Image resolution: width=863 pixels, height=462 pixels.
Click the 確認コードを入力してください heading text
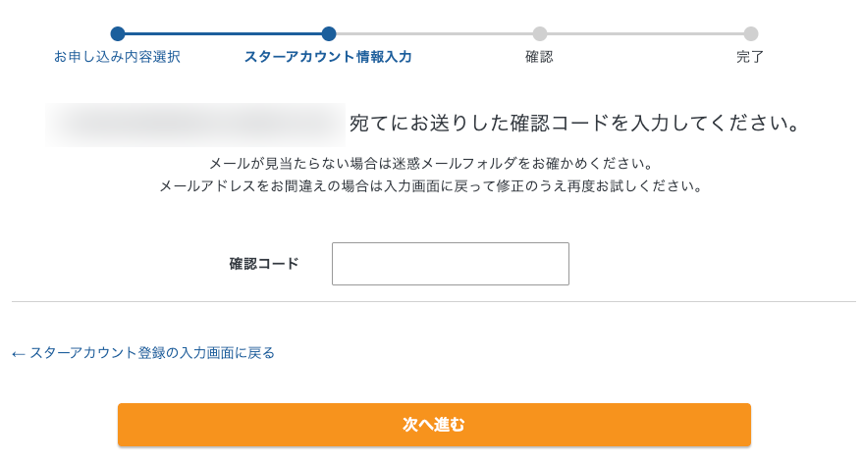tap(575, 125)
